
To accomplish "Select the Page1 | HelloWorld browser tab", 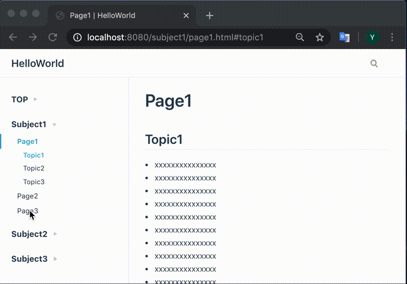I will point(102,15).
